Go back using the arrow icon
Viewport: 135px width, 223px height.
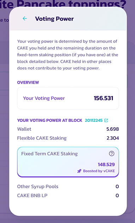(25, 18)
